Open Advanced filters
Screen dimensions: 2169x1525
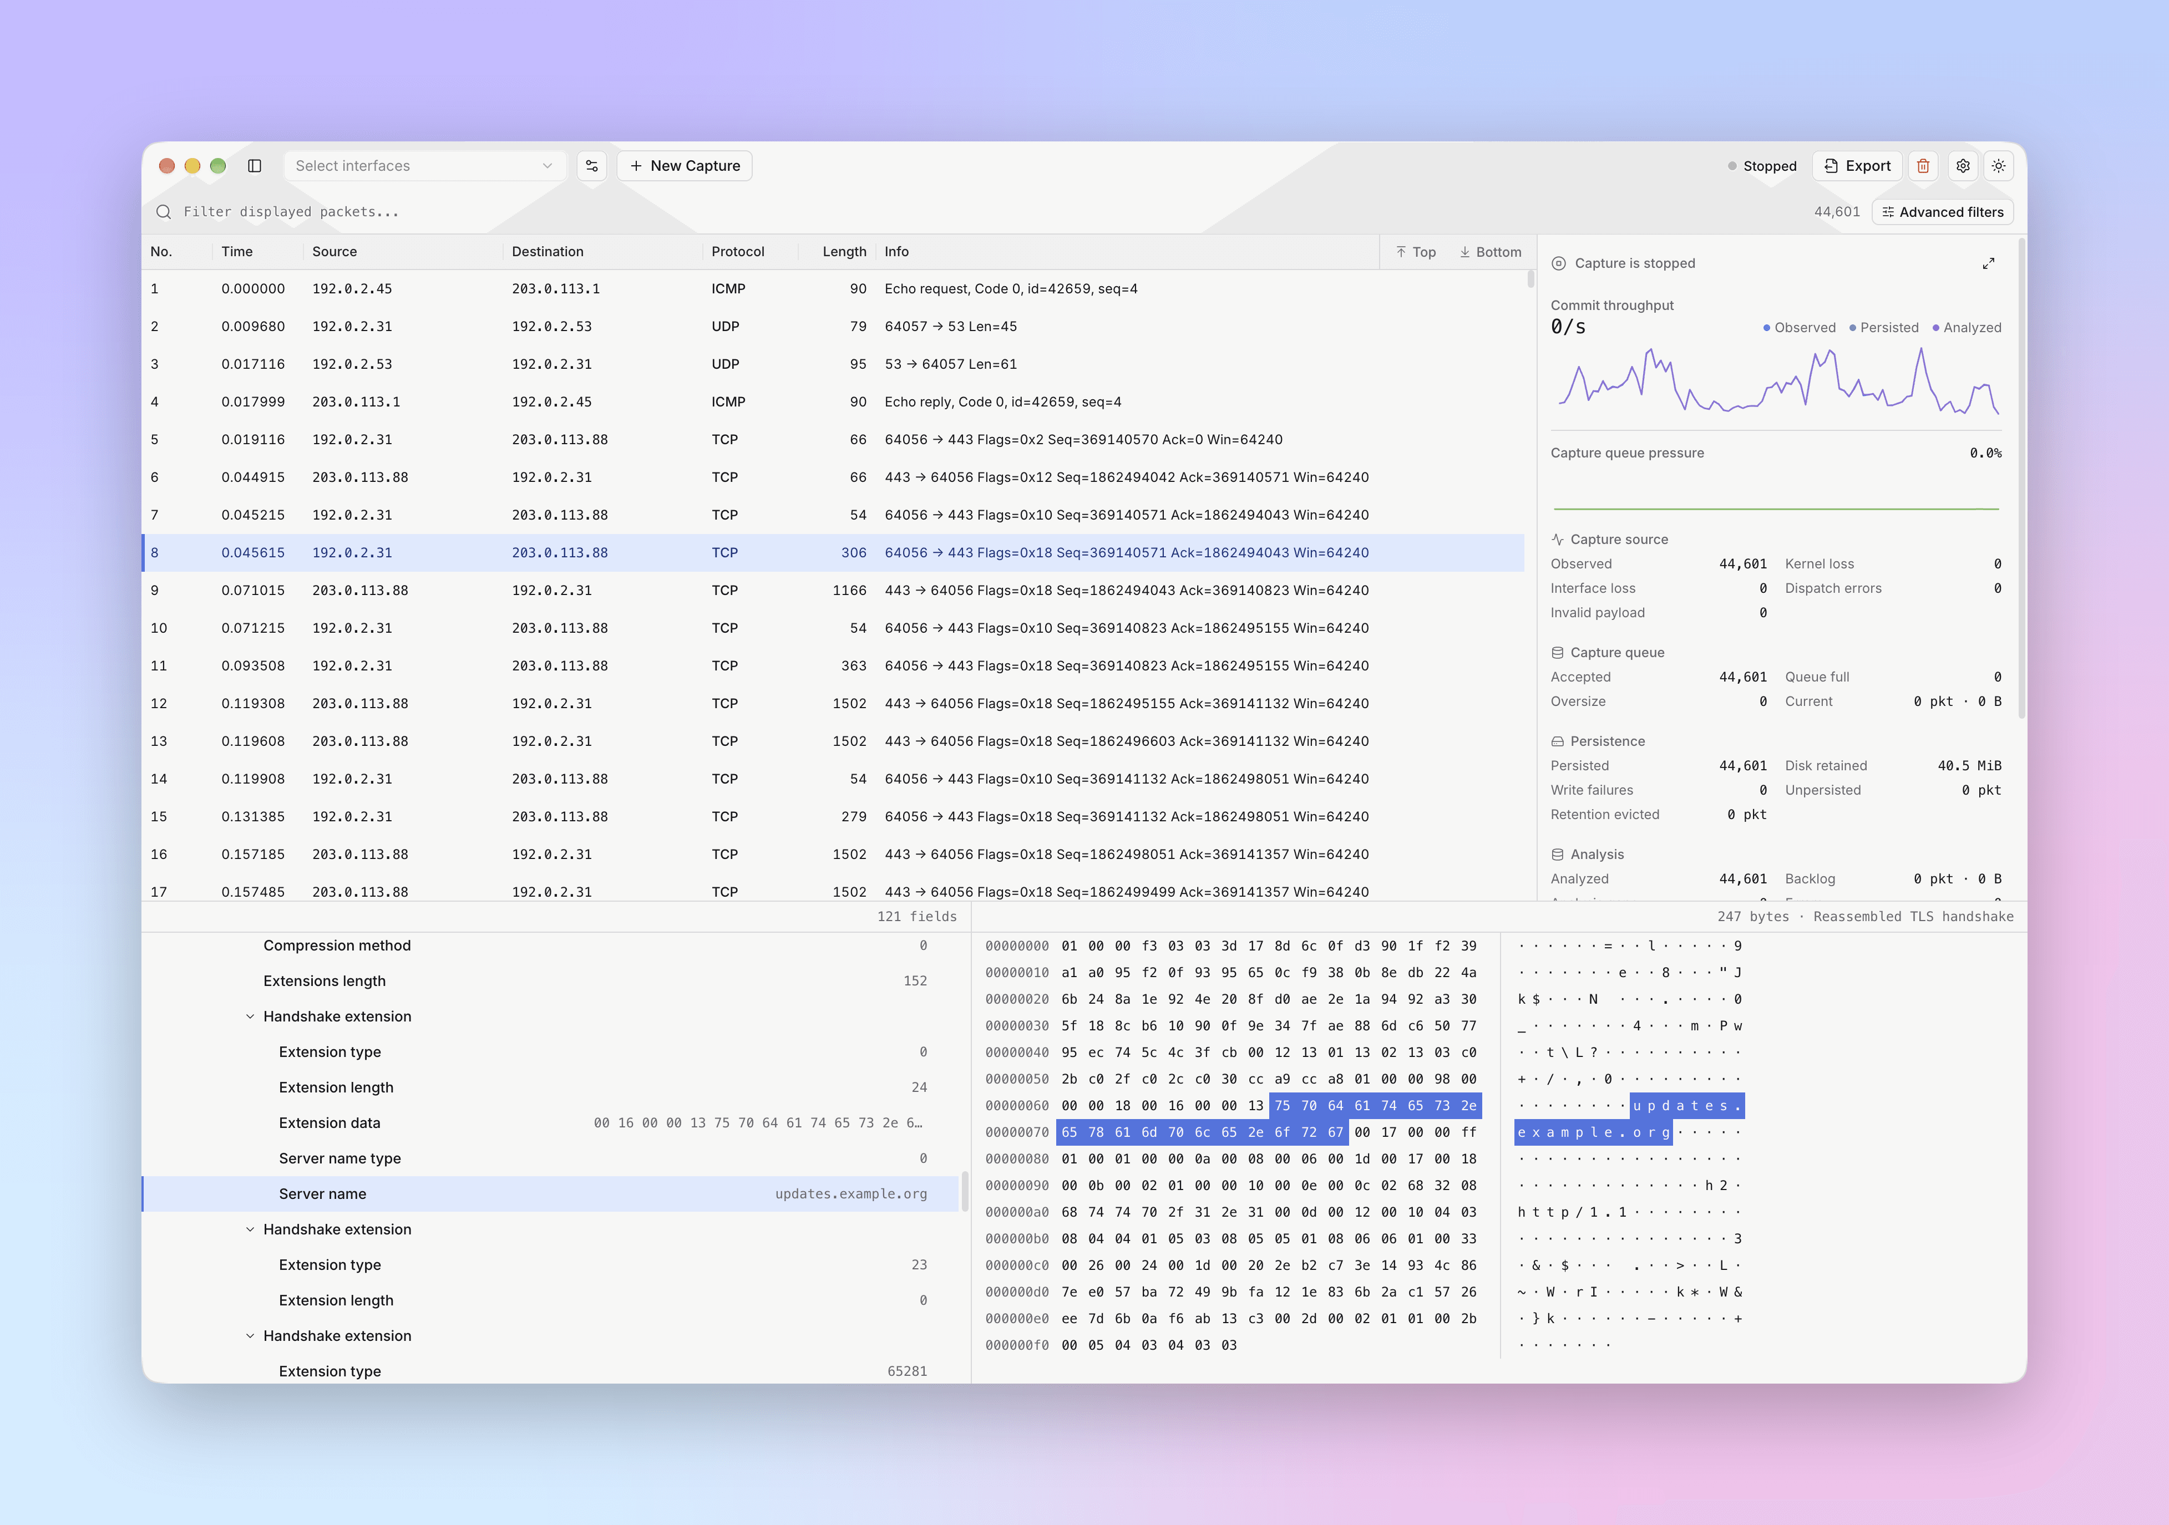[1942, 212]
